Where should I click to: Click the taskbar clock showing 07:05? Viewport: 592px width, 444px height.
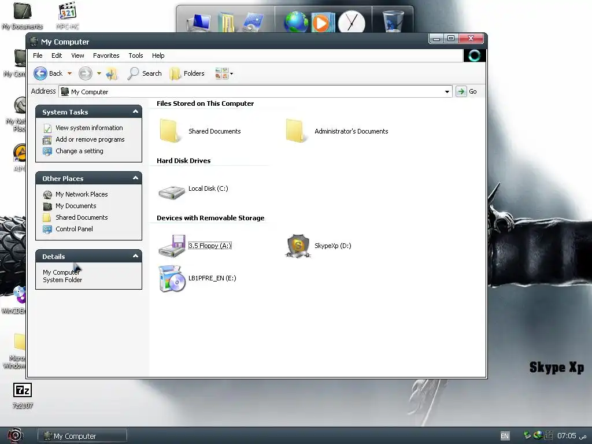point(571,436)
